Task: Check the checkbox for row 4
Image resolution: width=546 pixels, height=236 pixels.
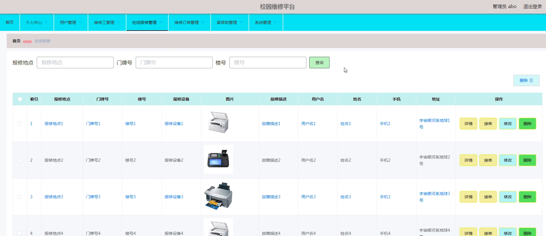Action: point(19,233)
